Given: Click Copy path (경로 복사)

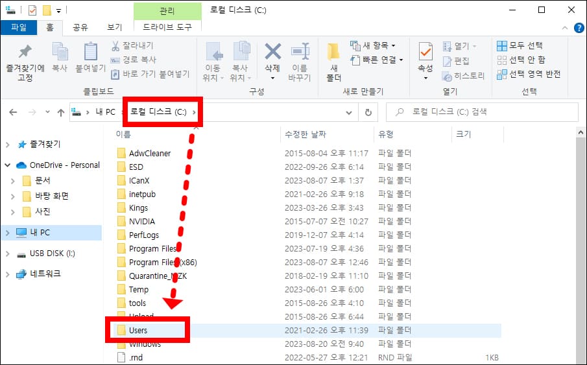Looking at the screenshot, I should point(133,60).
